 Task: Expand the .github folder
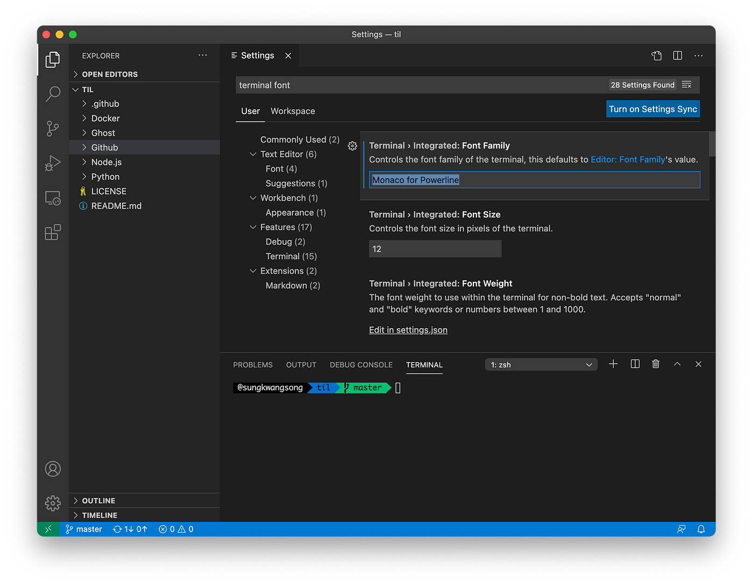coord(144,104)
